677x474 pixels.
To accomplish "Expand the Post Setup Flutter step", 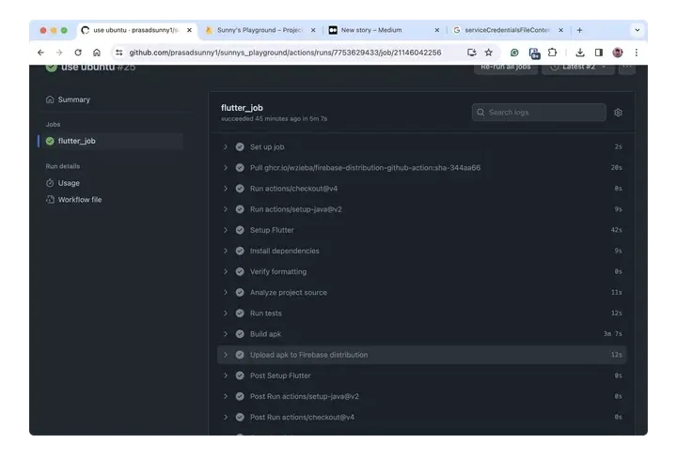I will point(226,375).
